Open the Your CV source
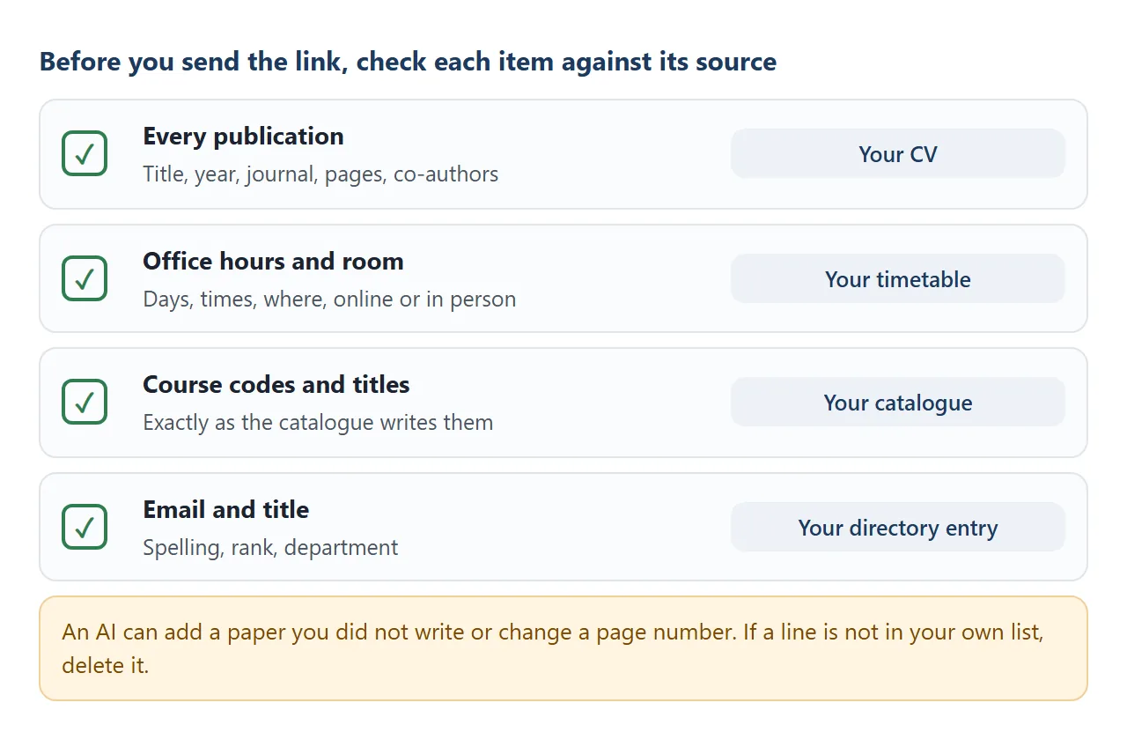The height and width of the screenshot is (747, 1127). tap(898, 153)
